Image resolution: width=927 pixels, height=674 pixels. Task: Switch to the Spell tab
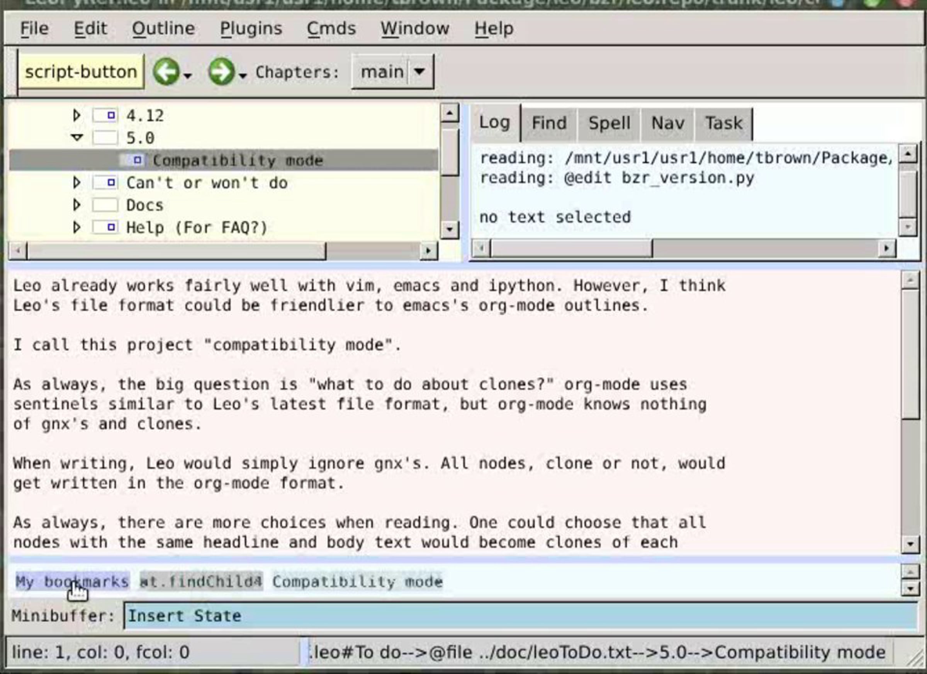[609, 124]
